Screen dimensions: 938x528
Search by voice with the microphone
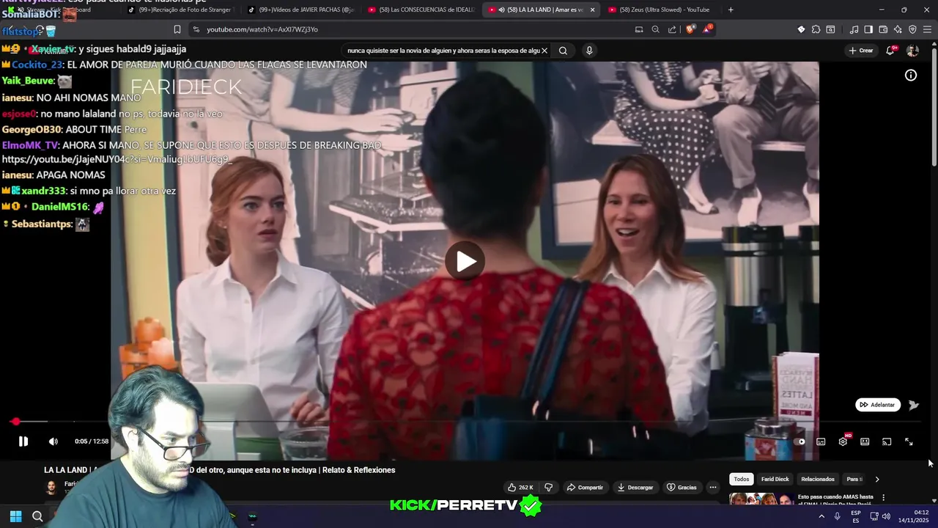(x=589, y=51)
